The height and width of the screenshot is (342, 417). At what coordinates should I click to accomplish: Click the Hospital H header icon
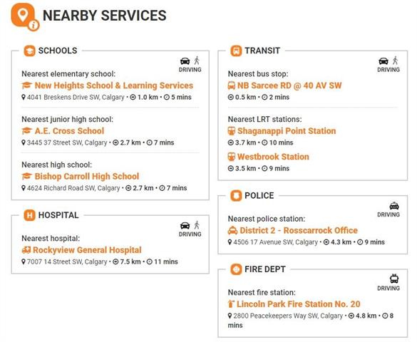(29, 215)
